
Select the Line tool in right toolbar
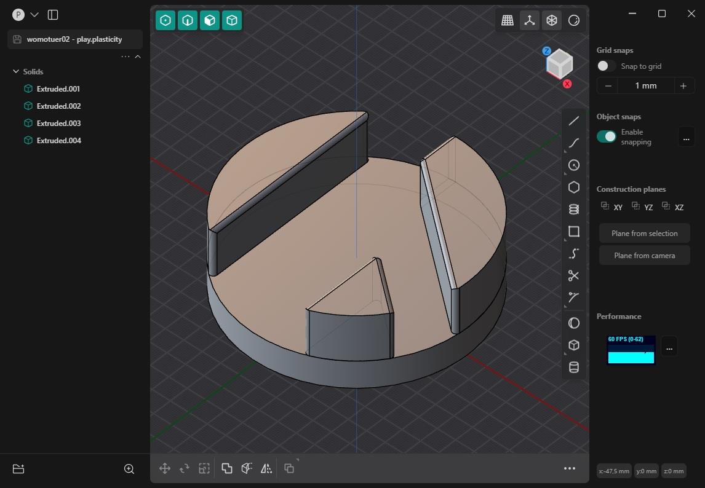click(x=573, y=121)
